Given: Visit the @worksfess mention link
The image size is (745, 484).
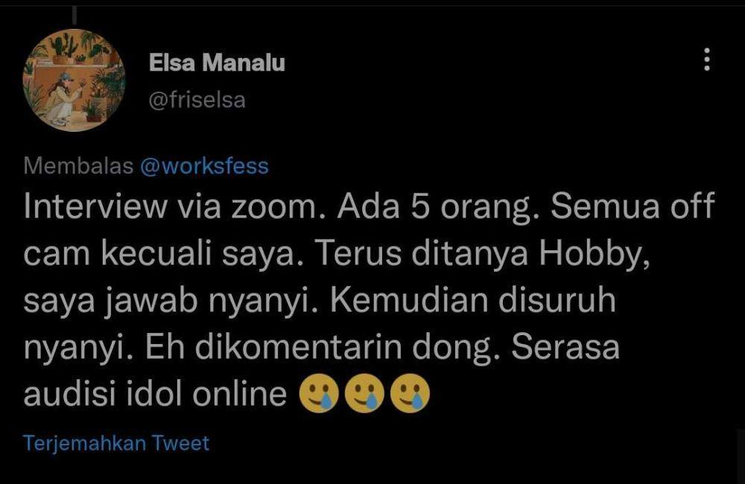Looking at the screenshot, I should click(204, 166).
